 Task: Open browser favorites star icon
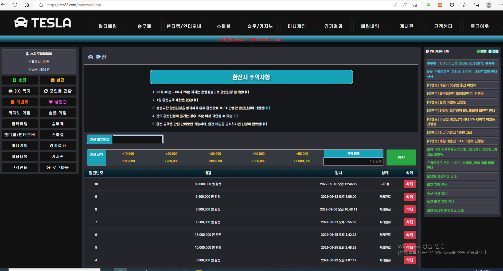point(465,5)
